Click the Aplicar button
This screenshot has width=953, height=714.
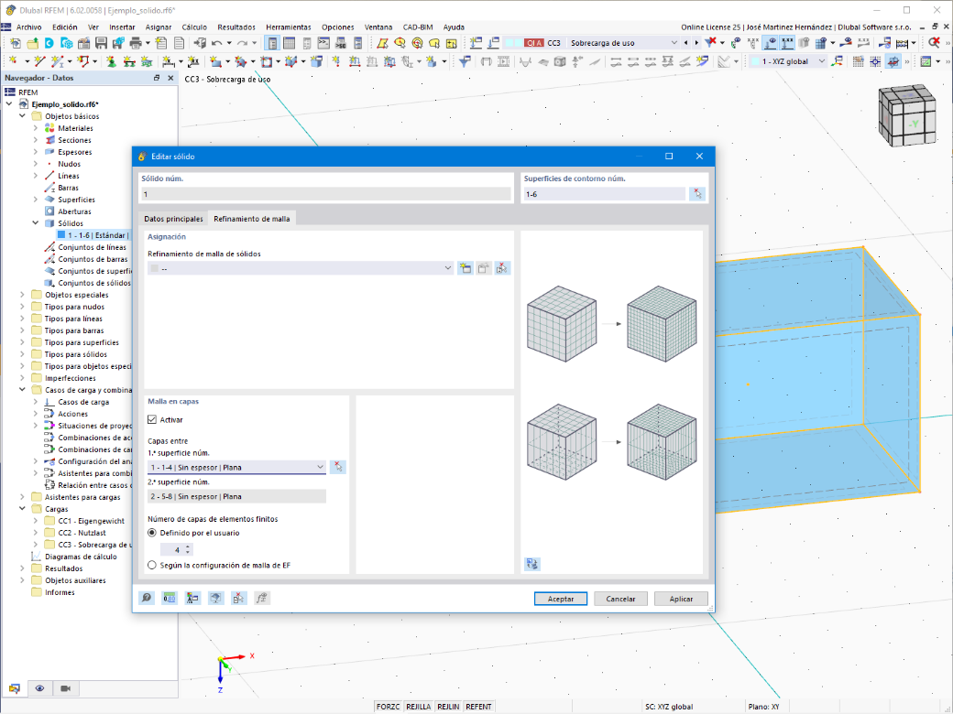[x=682, y=599]
